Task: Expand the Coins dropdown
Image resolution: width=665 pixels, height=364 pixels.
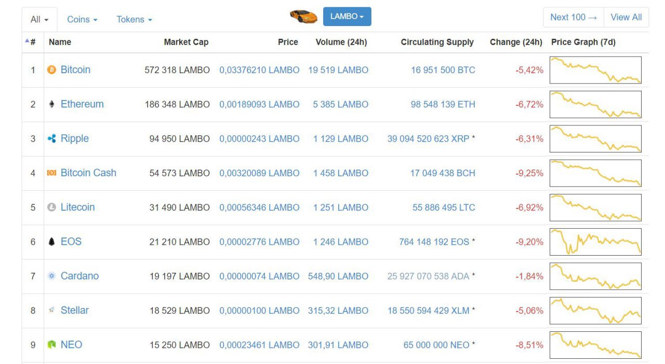Action: coord(82,19)
